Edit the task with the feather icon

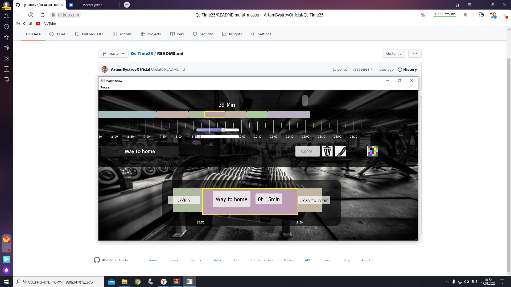[341, 151]
